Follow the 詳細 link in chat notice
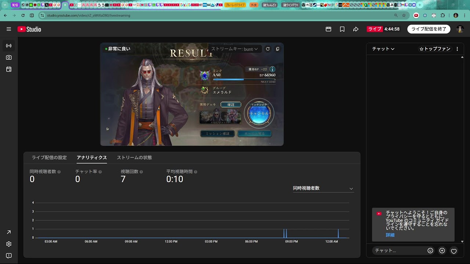This screenshot has height=264, width=470. coord(390,235)
